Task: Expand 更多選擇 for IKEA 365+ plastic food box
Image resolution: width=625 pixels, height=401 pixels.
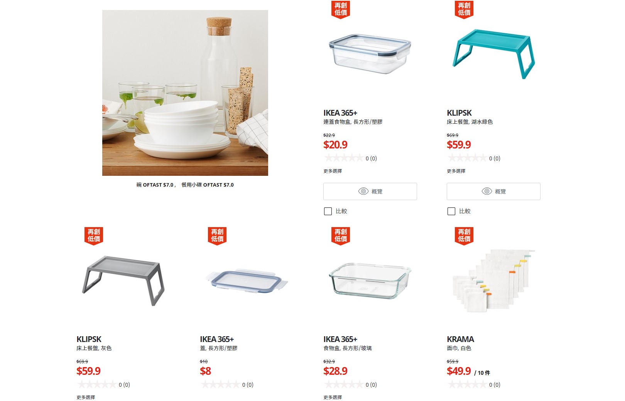Action: (x=333, y=171)
